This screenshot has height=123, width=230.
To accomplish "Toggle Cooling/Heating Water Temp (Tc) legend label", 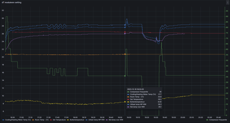I will pos(18,120).
